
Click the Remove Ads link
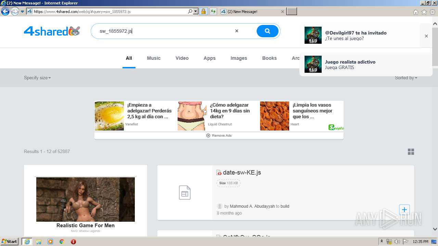(219, 136)
